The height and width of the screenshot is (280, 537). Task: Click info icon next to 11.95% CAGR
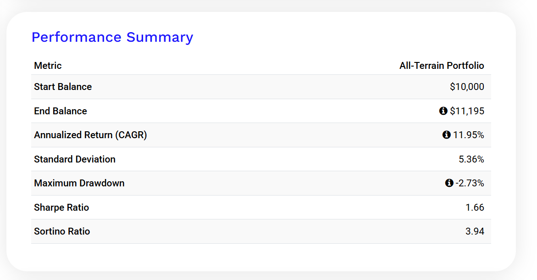(x=446, y=135)
